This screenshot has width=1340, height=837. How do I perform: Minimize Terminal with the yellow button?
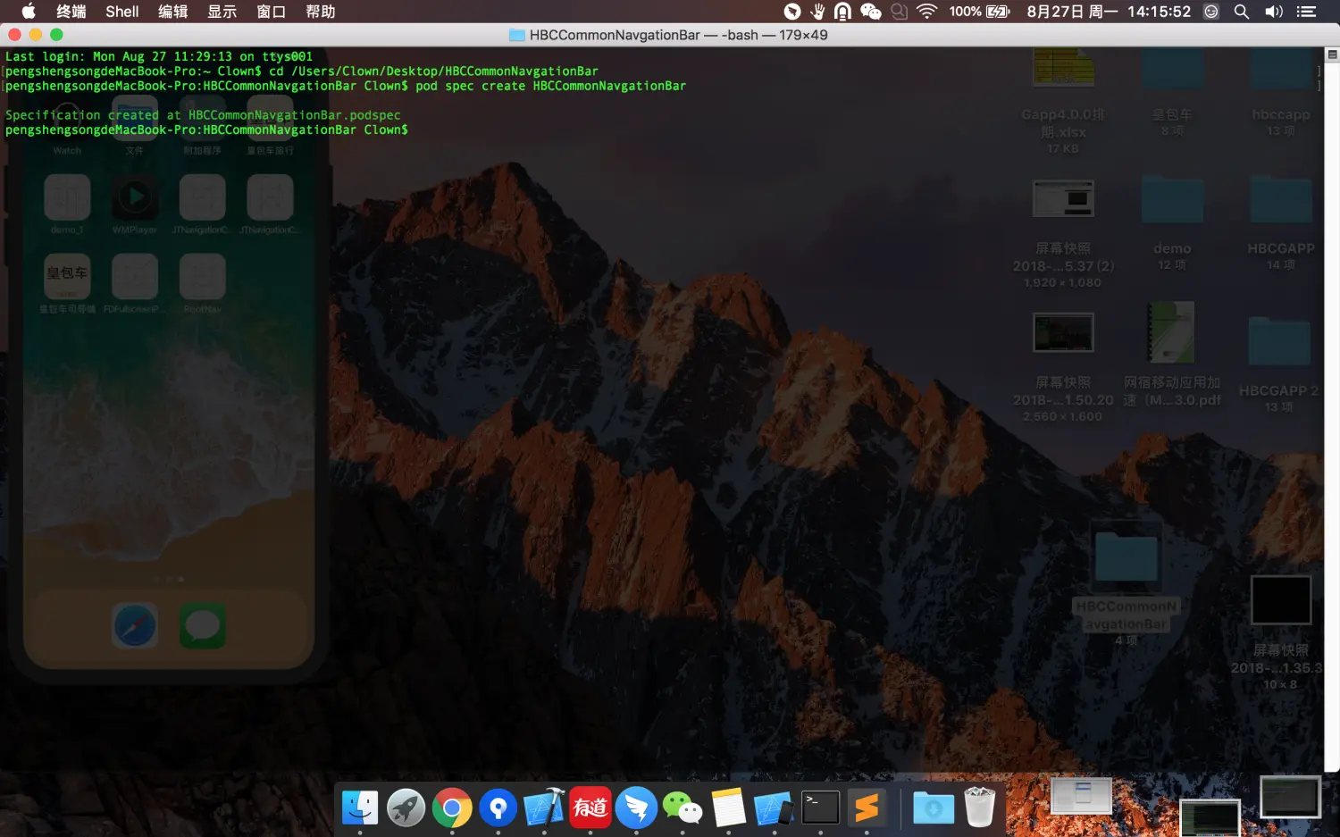pyautogui.click(x=36, y=35)
